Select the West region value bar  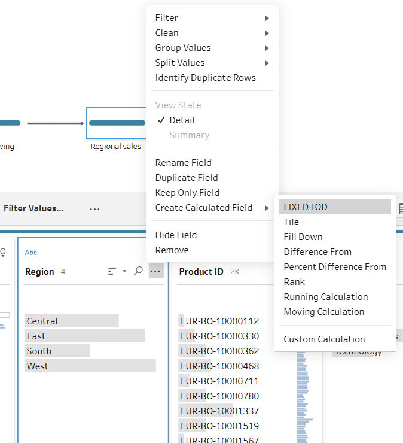coord(90,366)
